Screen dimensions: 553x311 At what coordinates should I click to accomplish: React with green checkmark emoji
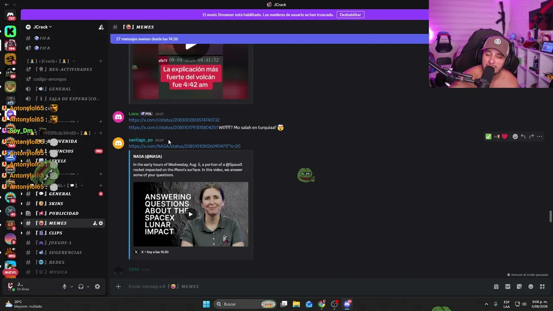coord(488,136)
